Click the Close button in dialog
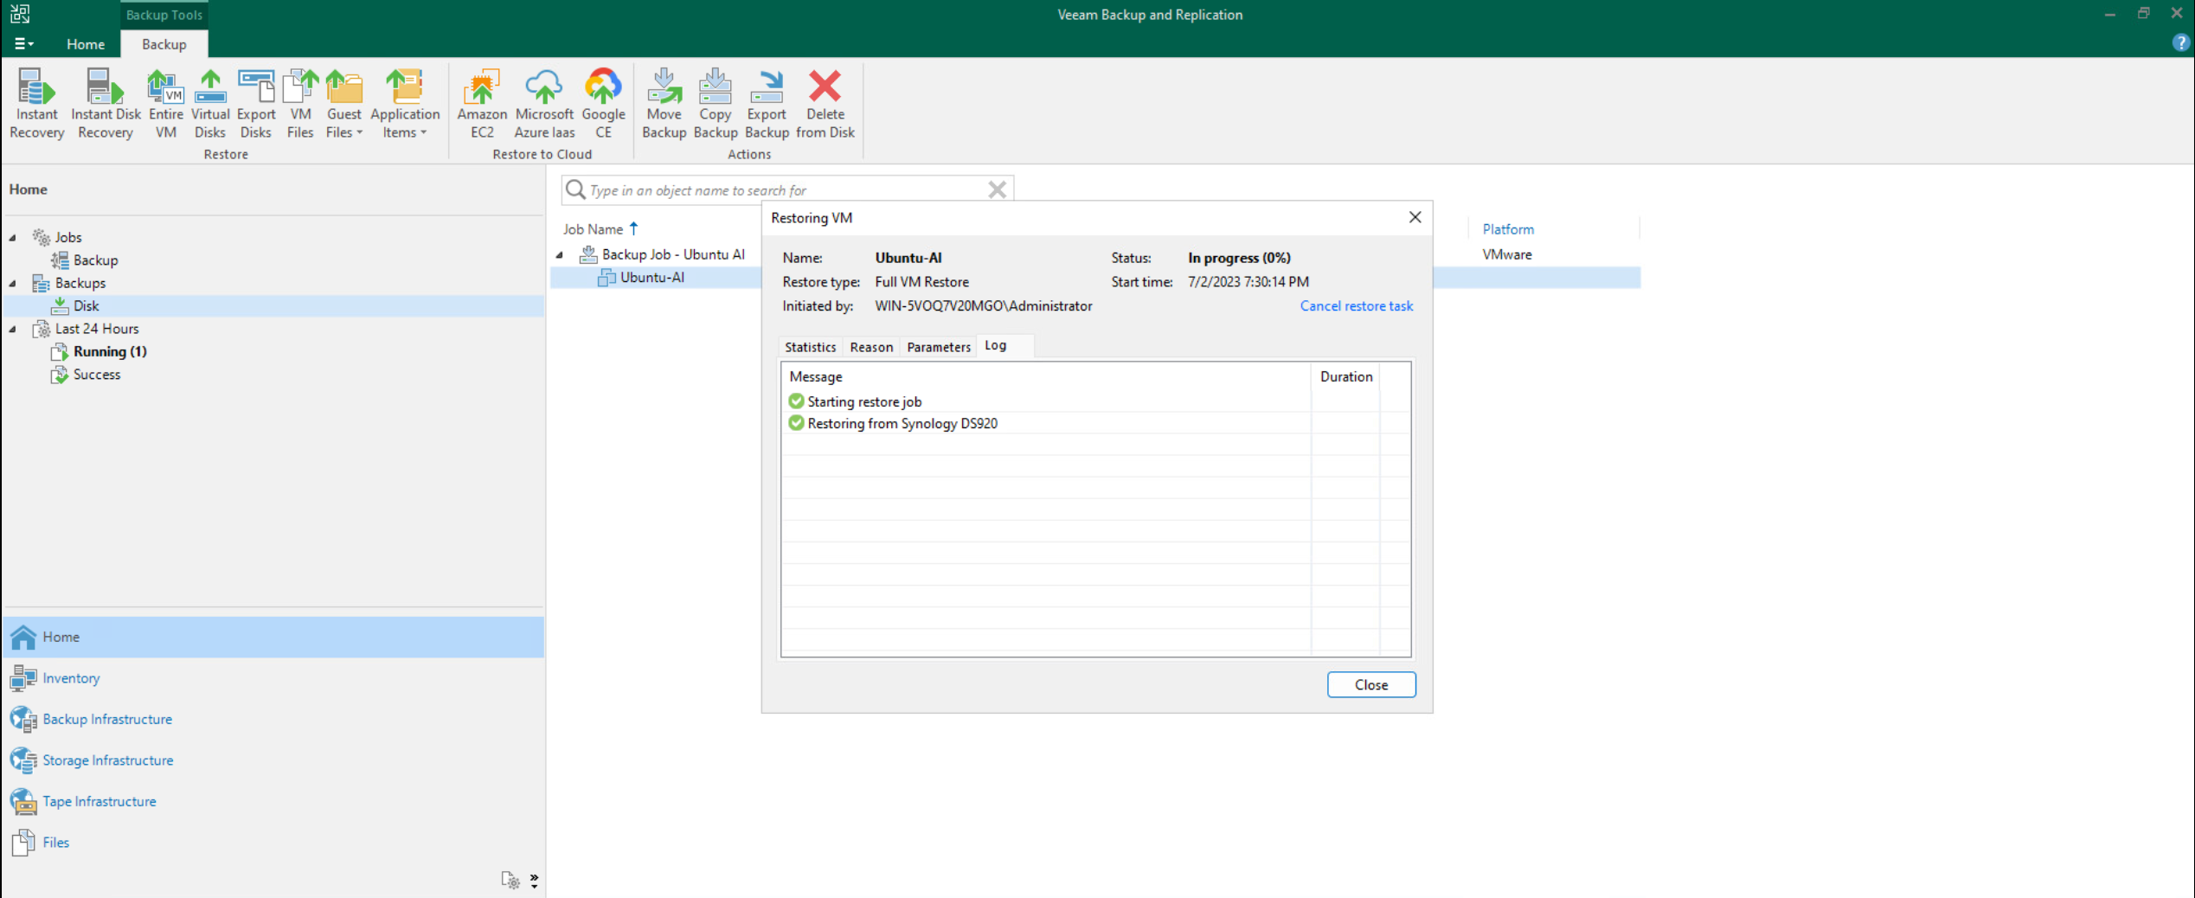Image resolution: width=2195 pixels, height=898 pixels. click(x=1370, y=684)
